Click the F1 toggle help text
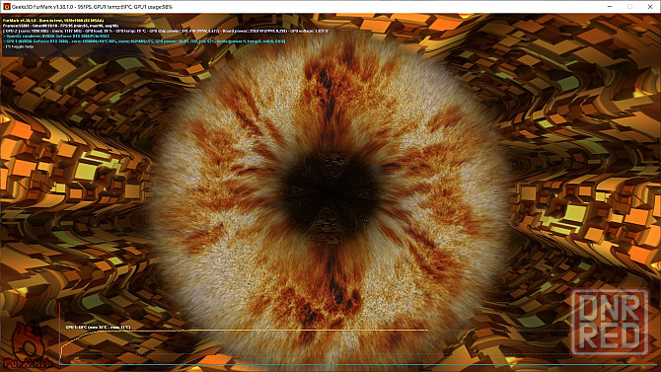Viewport: 661px width, 372px height. click(x=19, y=46)
